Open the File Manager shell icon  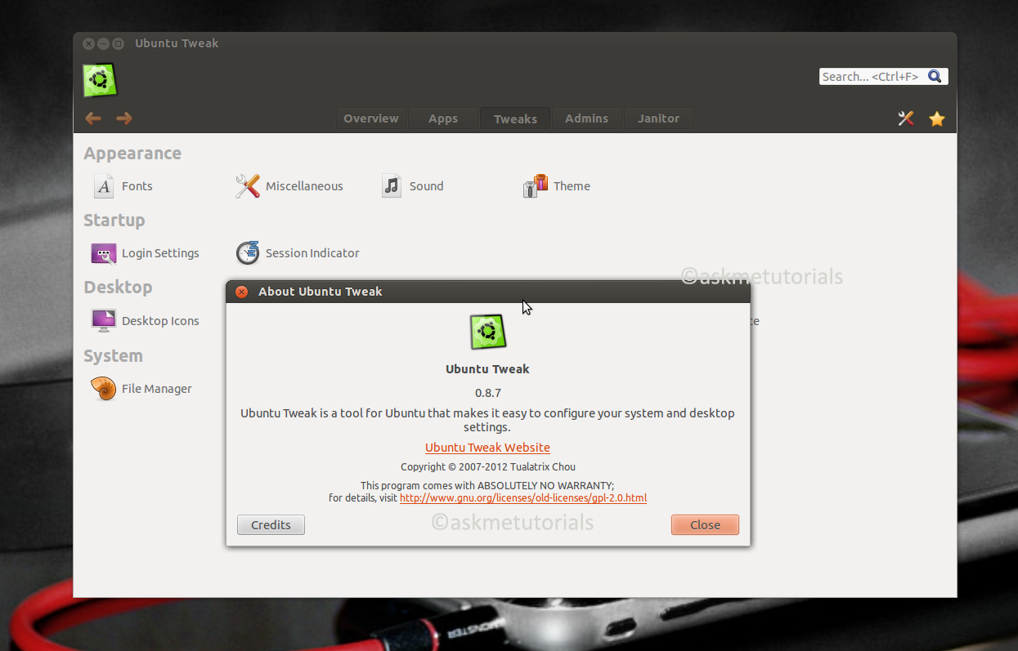click(x=104, y=389)
